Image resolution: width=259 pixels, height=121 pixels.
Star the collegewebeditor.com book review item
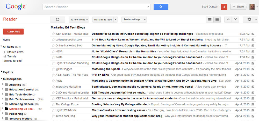[x=53, y=40]
